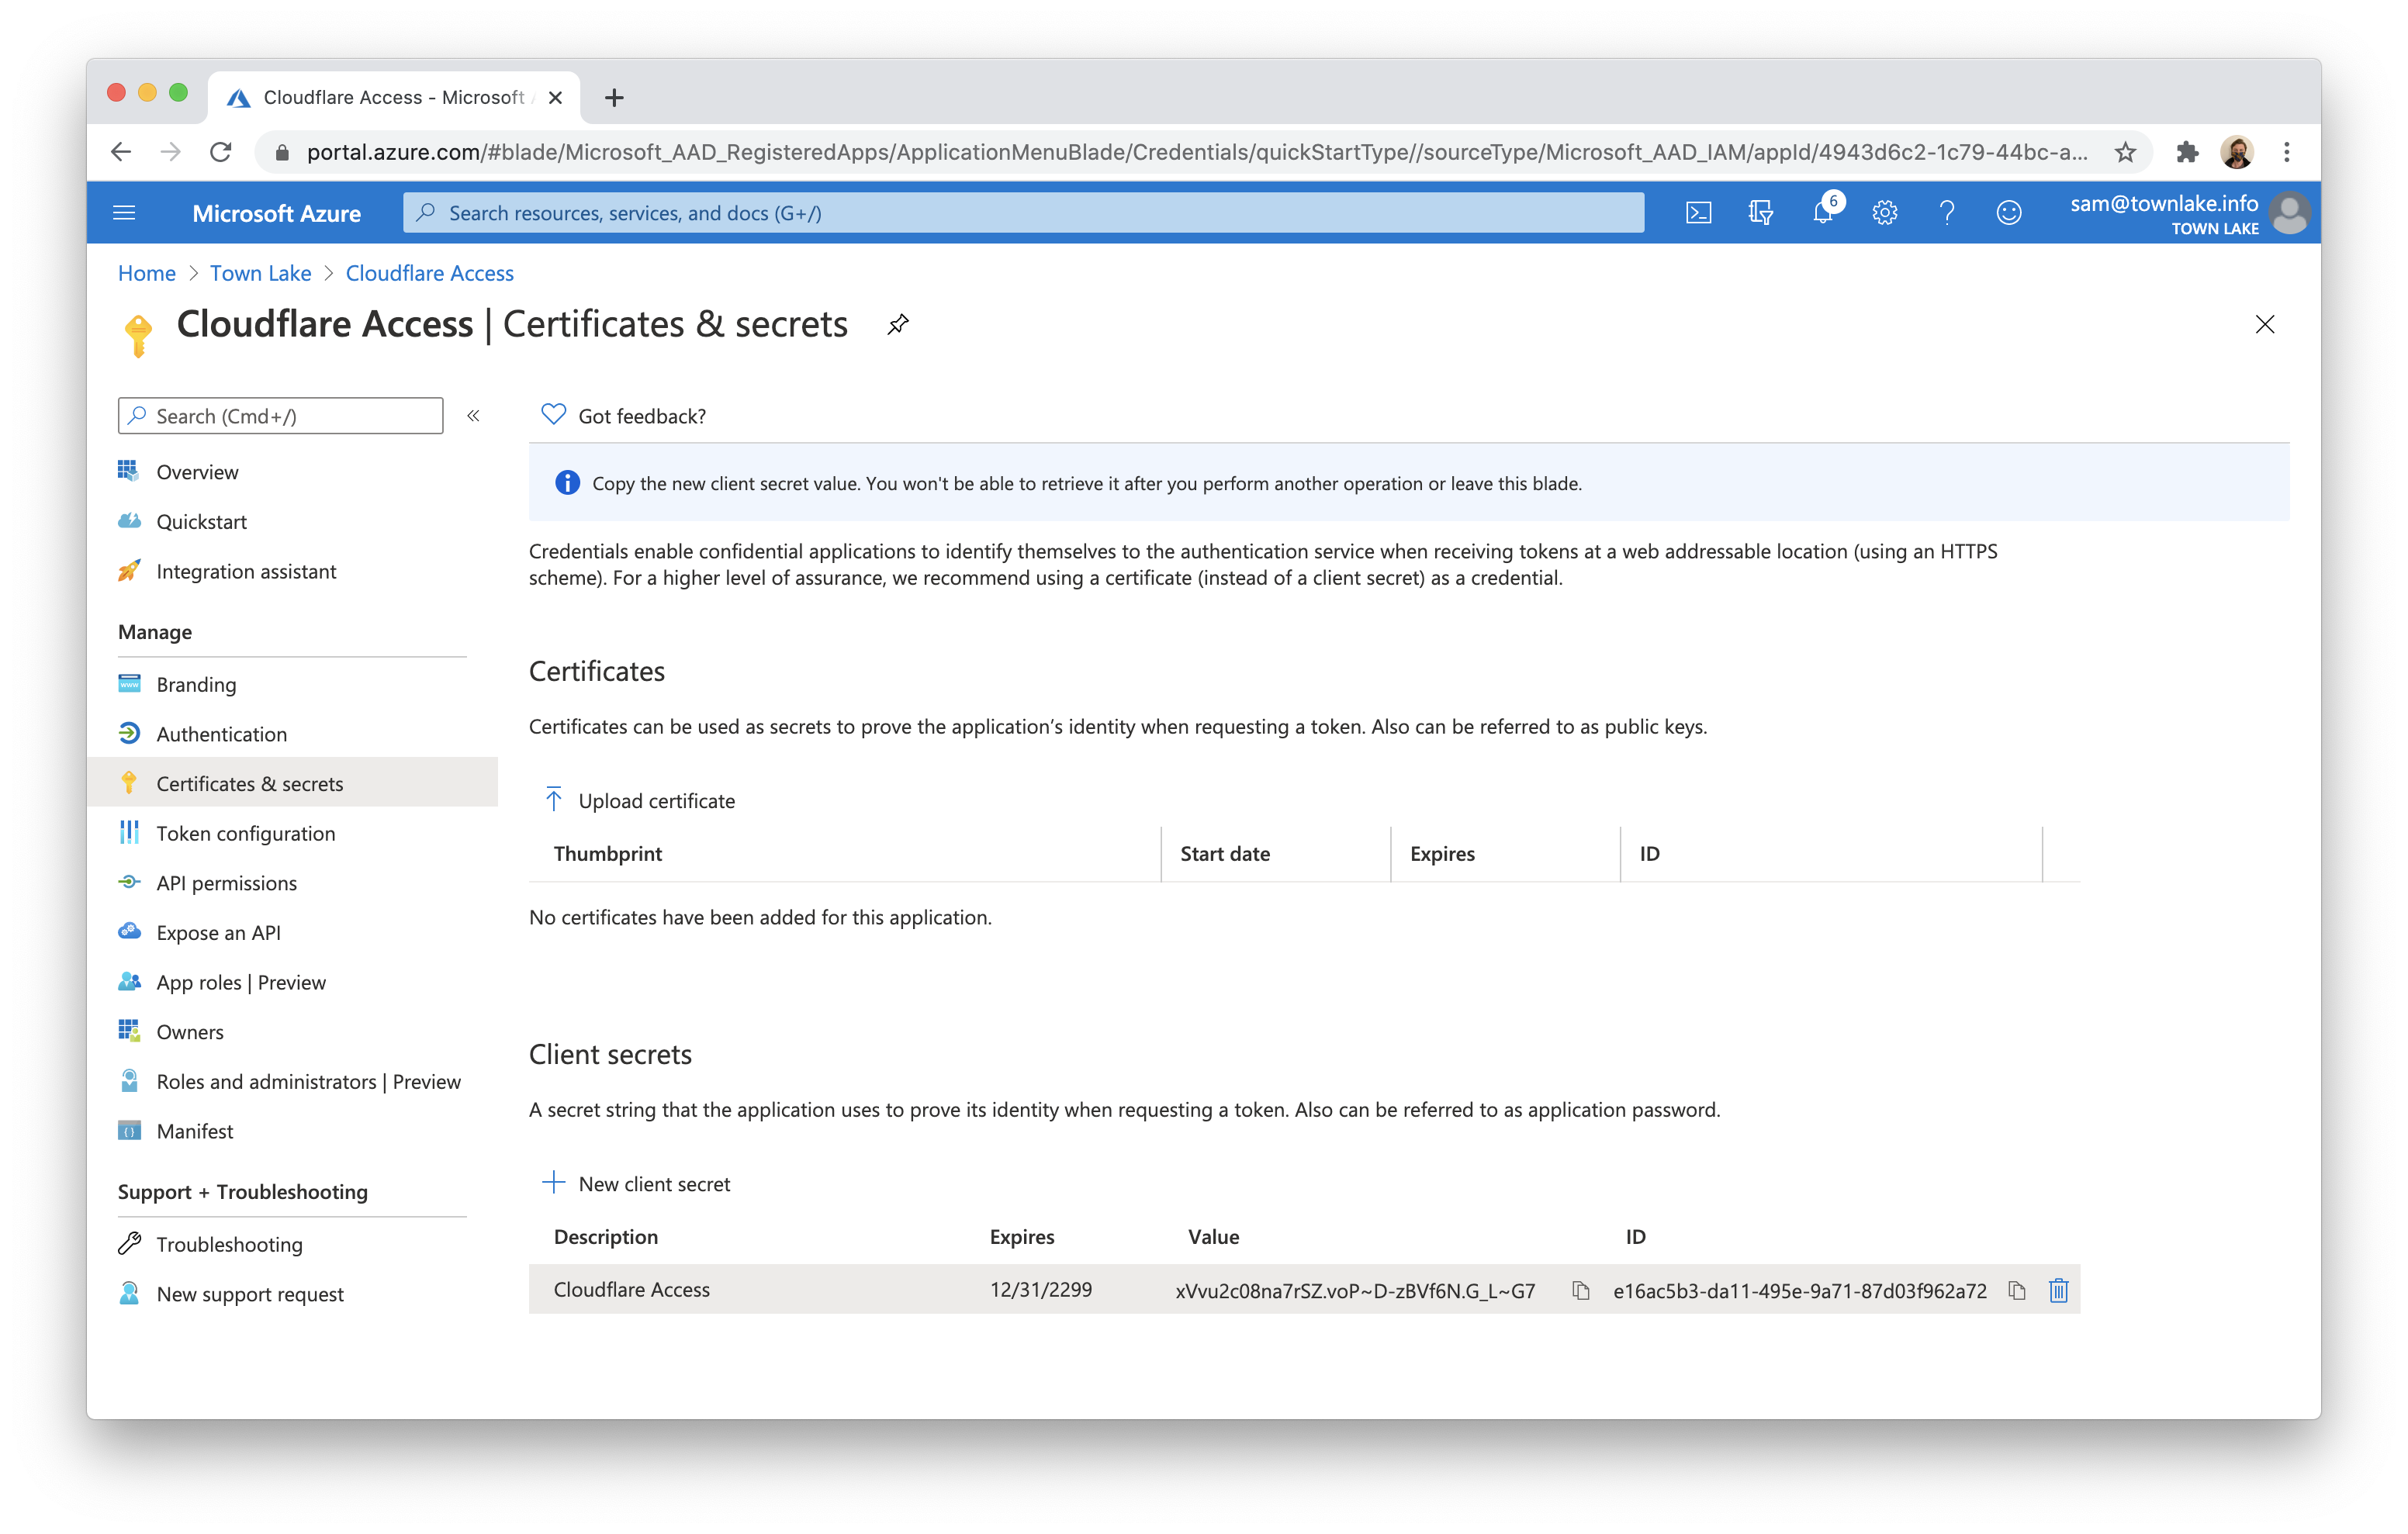The height and width of the screenshot is (1534, 2408).
Task: Click the delete icon for Cloudflare Access secret
Action: (2060, 1290)
